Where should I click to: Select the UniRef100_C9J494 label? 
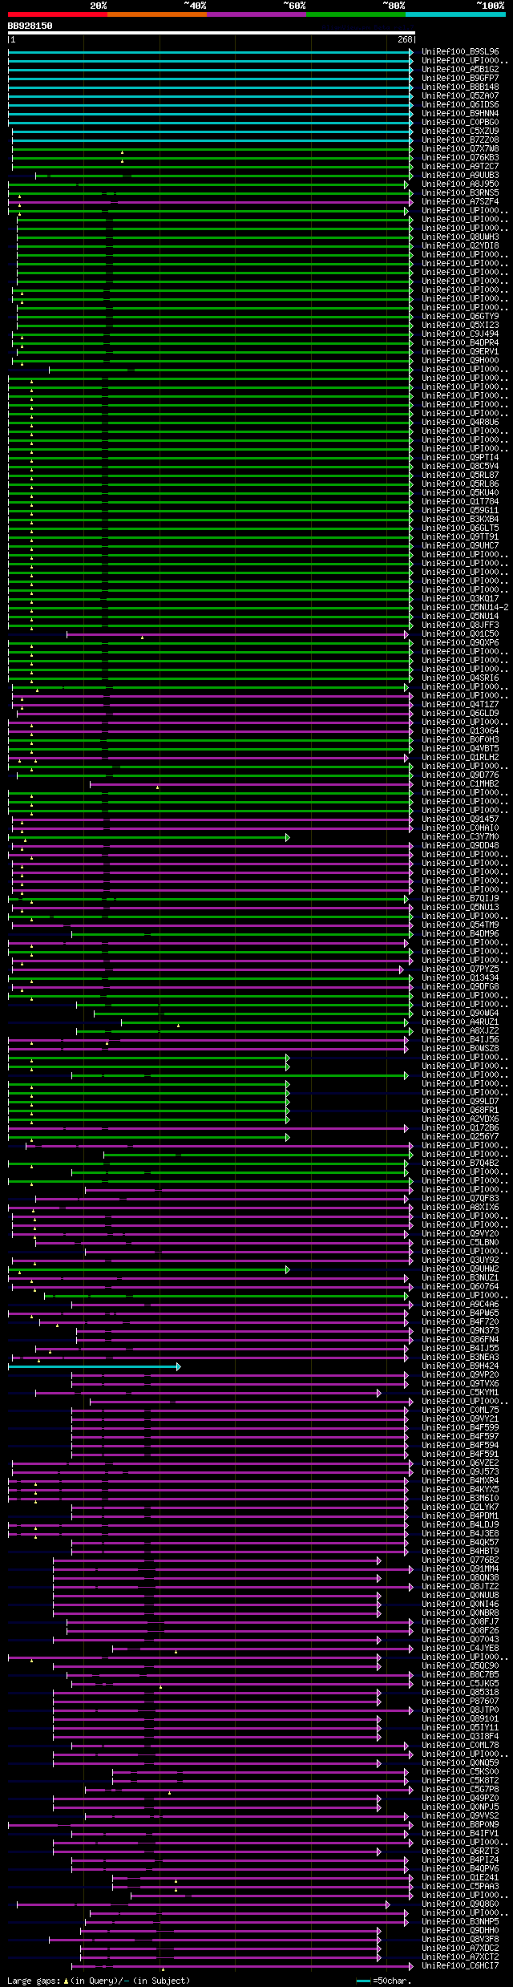[x=460, y=334]
